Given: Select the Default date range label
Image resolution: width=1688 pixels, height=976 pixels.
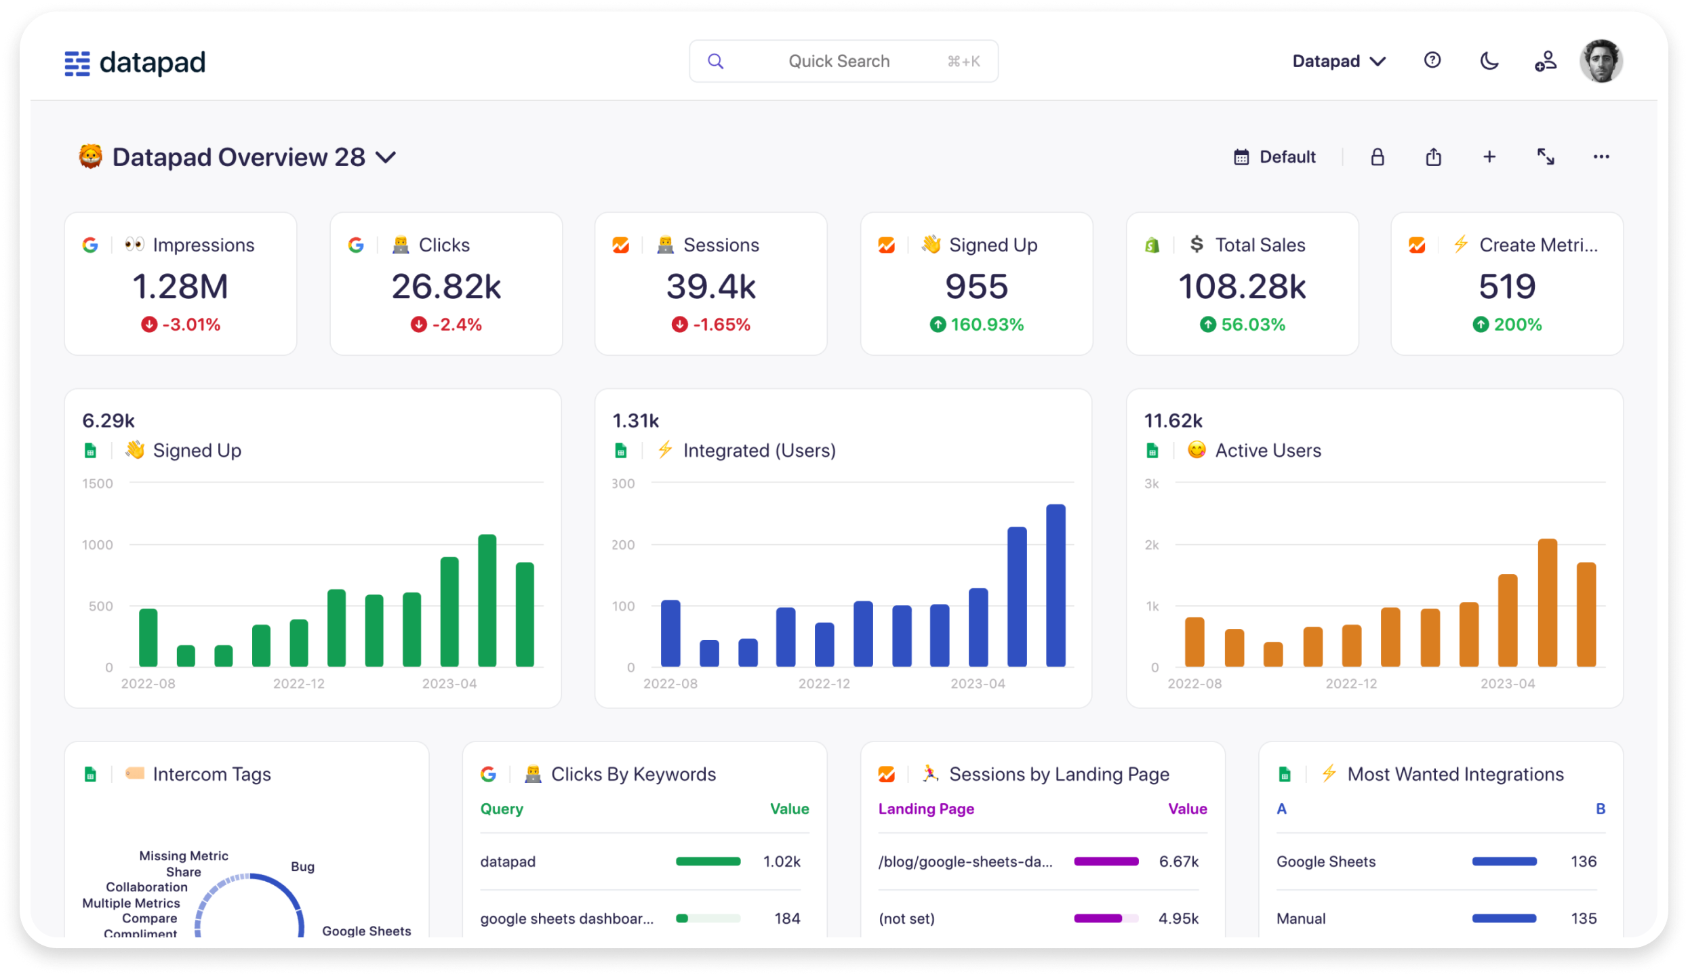Looking at the screenshot, I should pyautogui.click(x=1287, y=157).
